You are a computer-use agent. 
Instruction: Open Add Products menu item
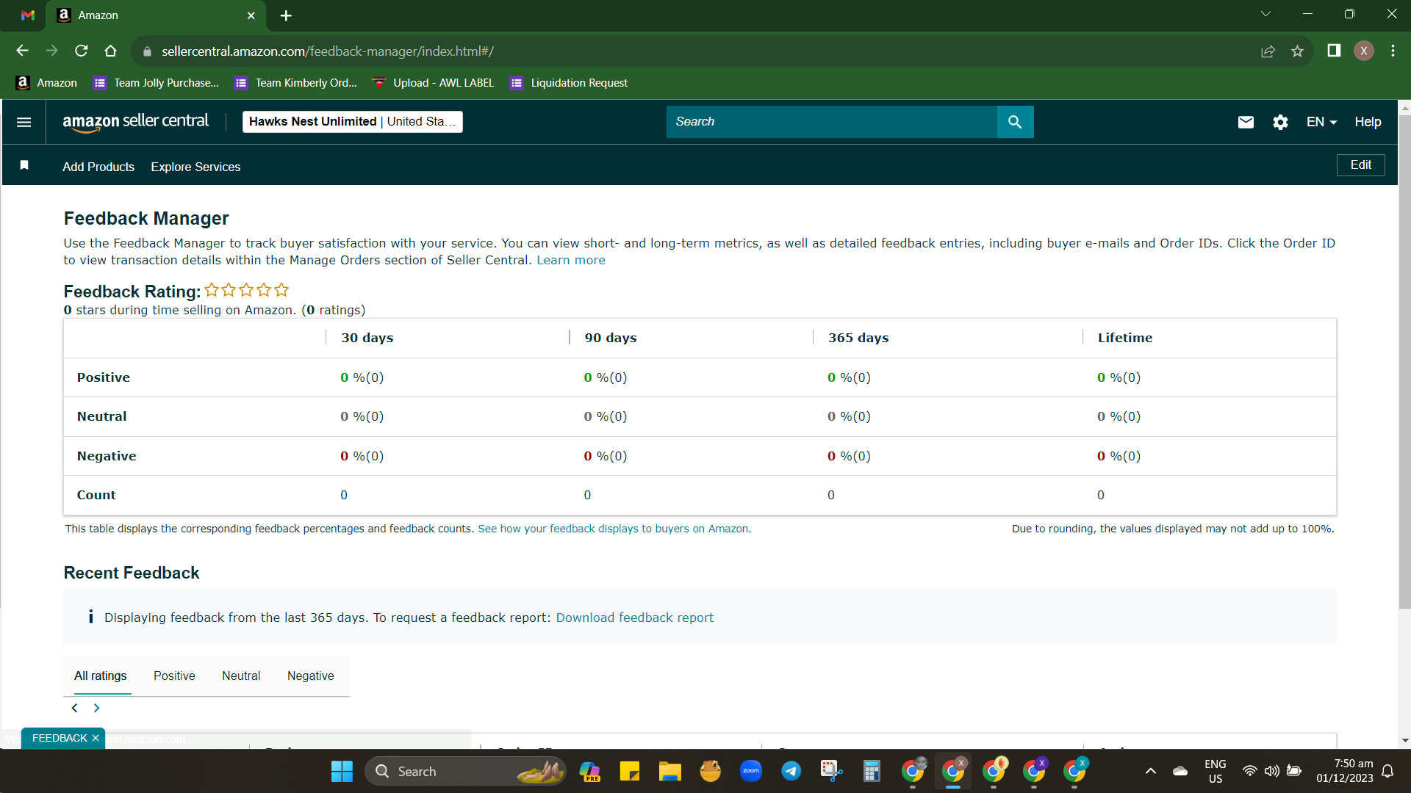98,167
